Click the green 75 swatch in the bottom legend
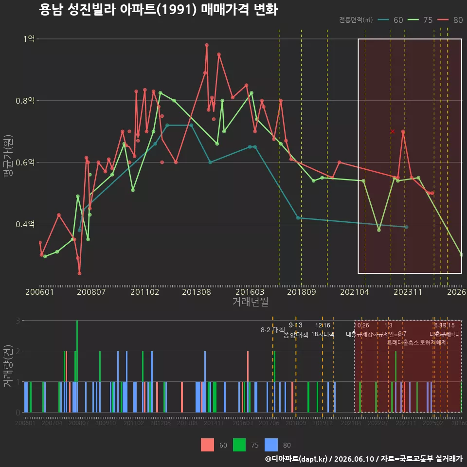Viewport: 467px width, 467px height. (x=239, y=445)
